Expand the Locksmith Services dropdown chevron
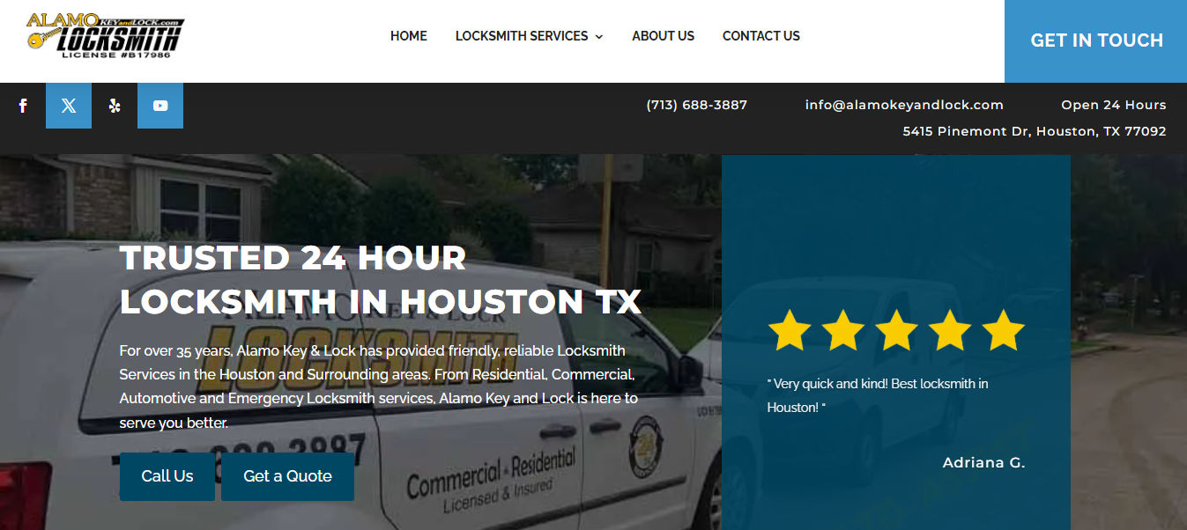The image size is (1187, 530). (x=599, y=37)
